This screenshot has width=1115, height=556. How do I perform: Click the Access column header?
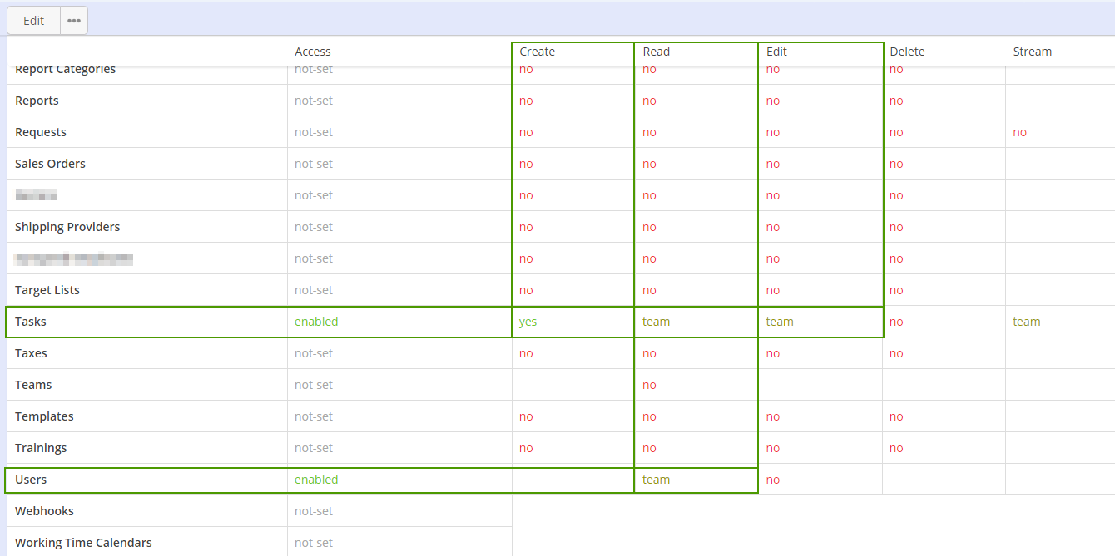(313, 52)
